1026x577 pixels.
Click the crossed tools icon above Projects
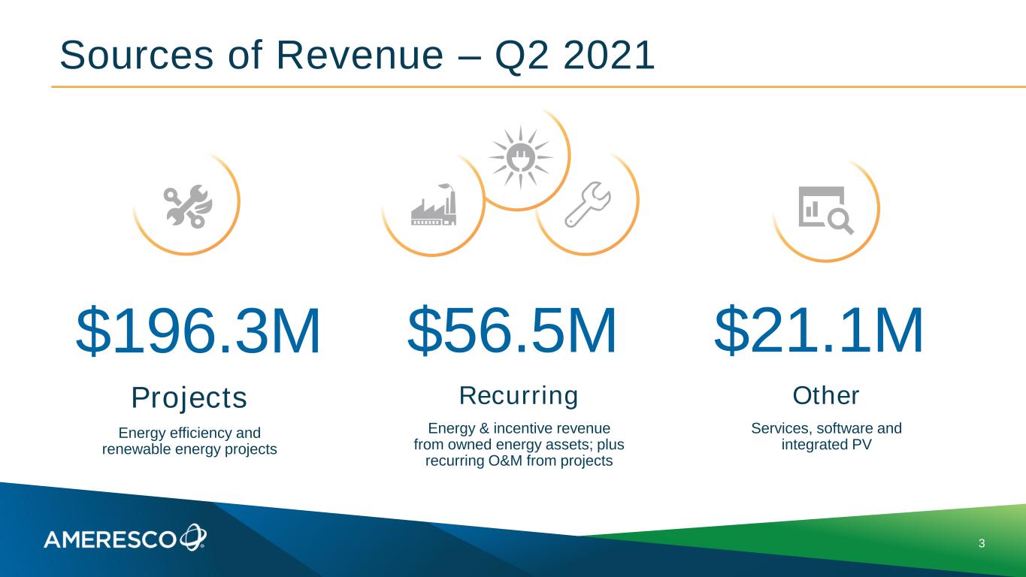tap(189, 206)
